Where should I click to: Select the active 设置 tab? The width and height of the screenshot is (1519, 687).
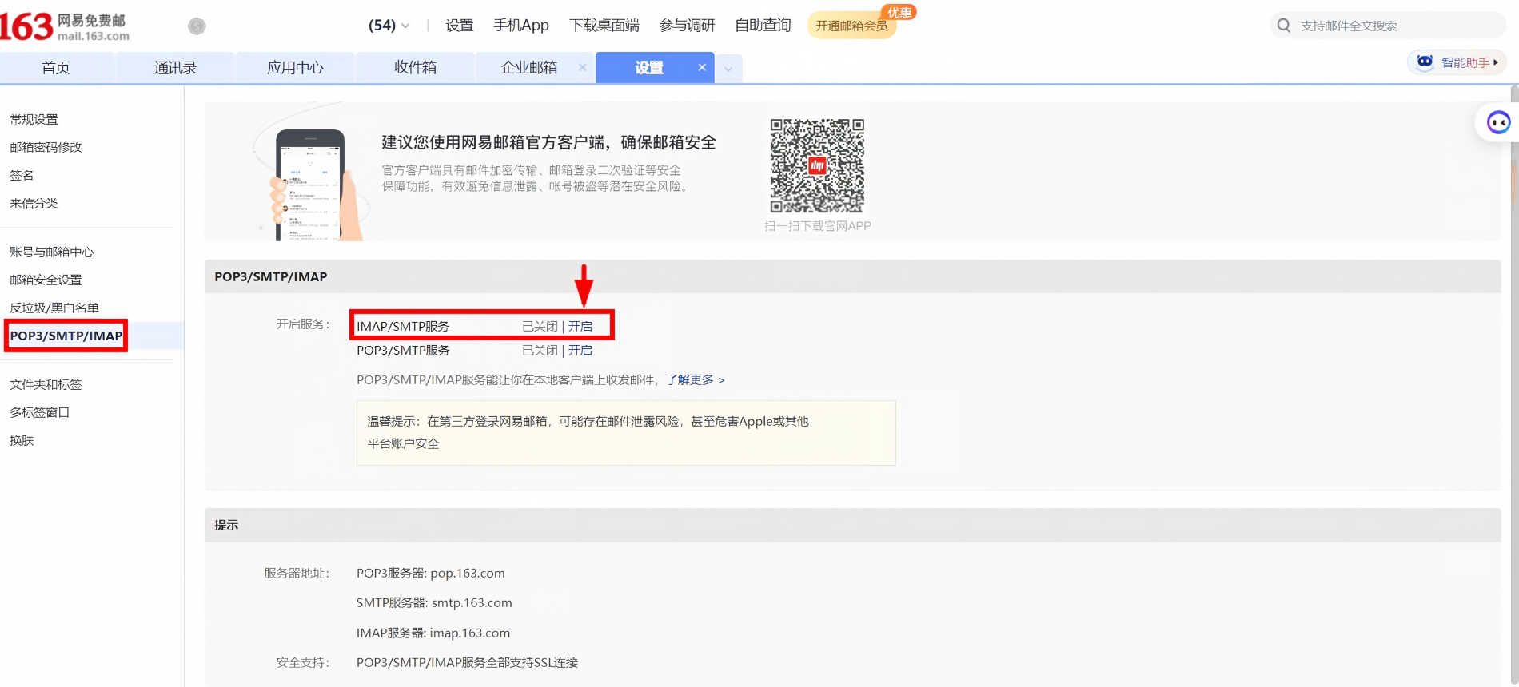[649, 68]
